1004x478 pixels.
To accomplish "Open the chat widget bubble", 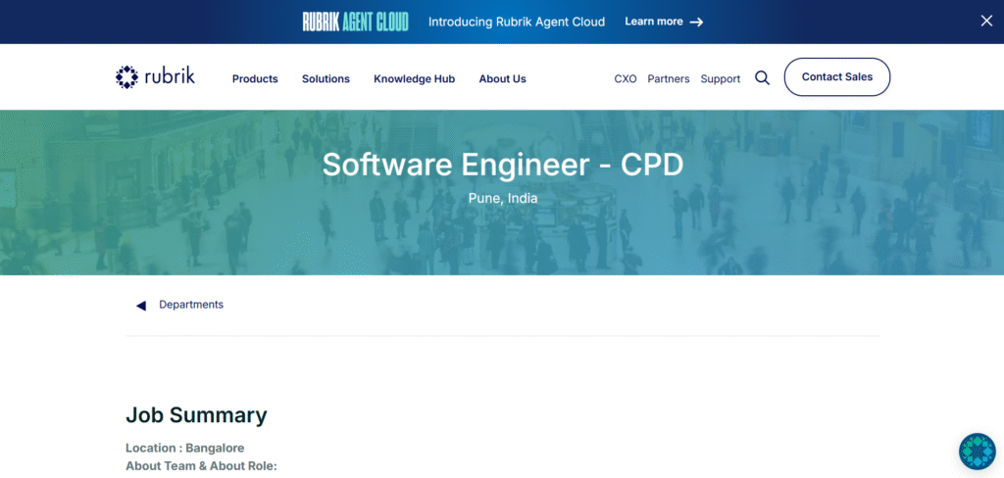I will pos(977,452).
